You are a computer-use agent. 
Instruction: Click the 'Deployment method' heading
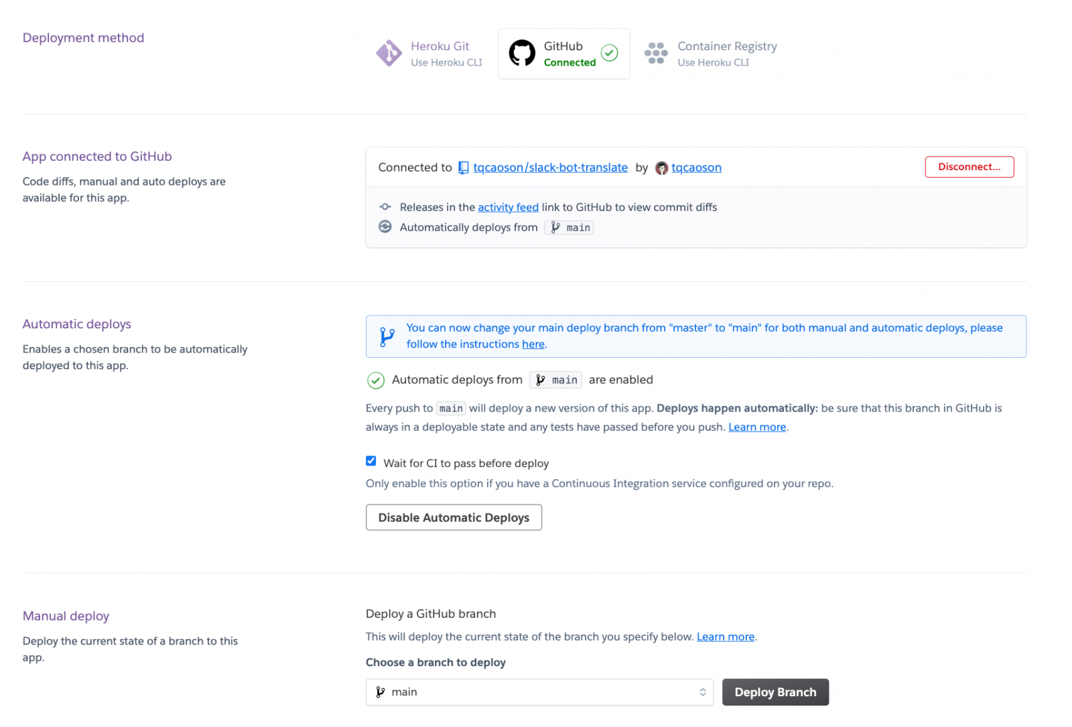click(x=83, y=38)
